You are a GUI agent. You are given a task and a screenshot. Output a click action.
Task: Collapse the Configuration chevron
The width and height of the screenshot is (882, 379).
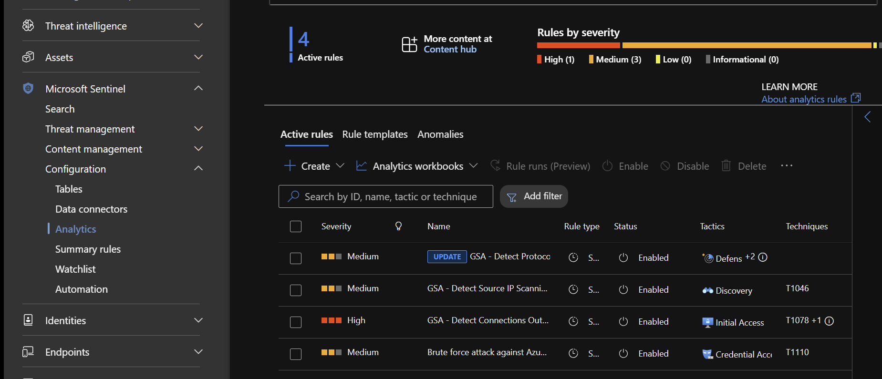(x=198, y=168)
